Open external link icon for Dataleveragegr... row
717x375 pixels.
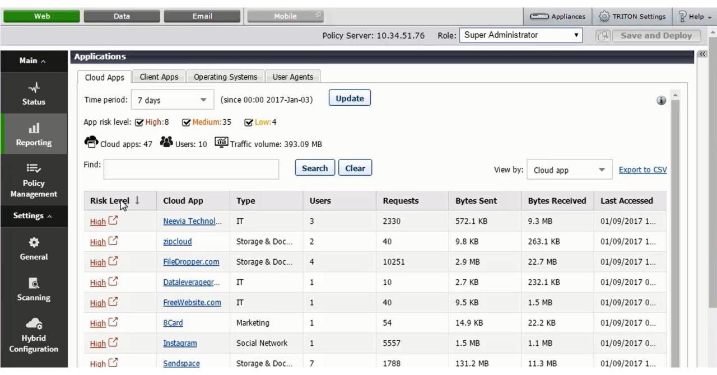click(113, 282)
